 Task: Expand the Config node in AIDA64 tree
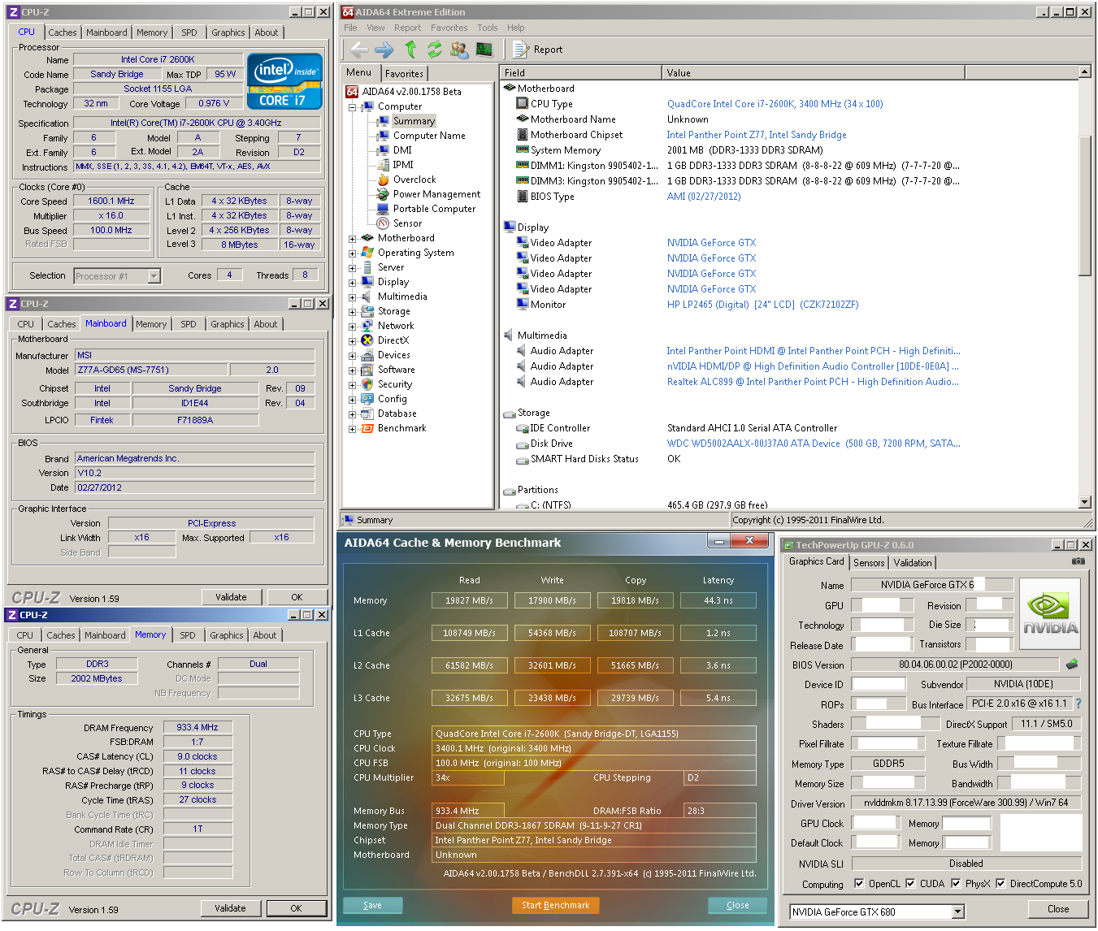point(352,399)
